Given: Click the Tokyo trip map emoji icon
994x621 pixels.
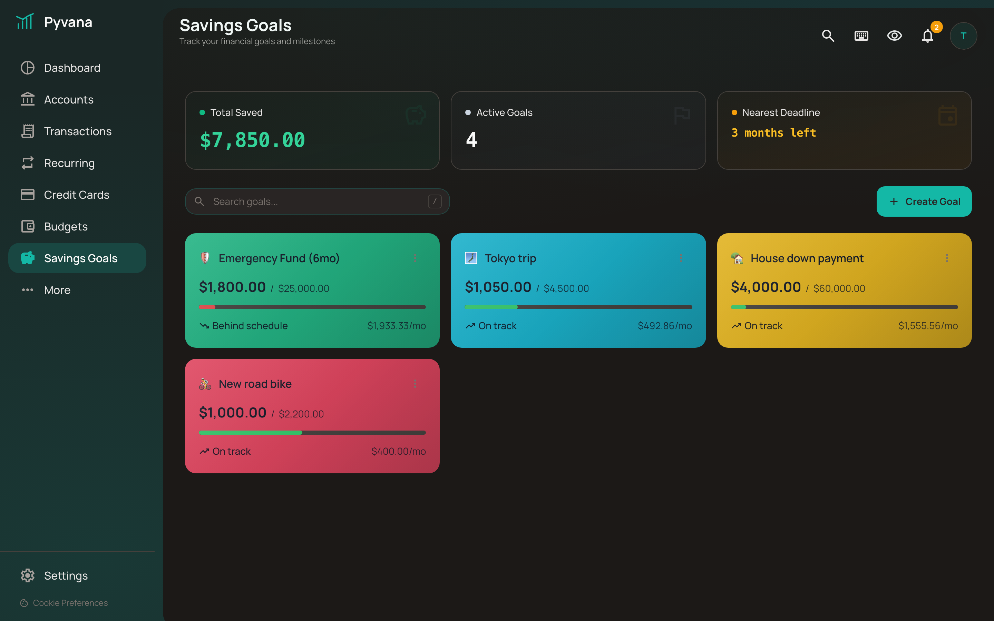Looking at the screenshot, I should pyautogui.click(x=471, y=258).
